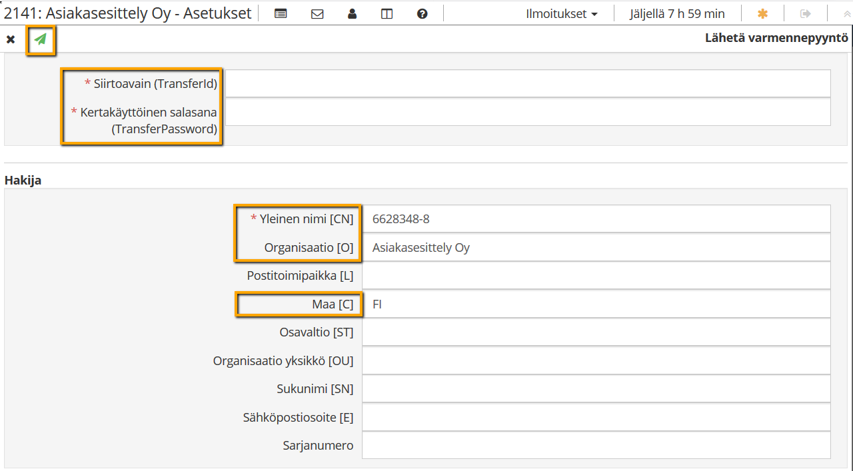Open the list view icon in the top bar
Screen dimensions: 853x471
pyautogui.click(x=281, y=13)
